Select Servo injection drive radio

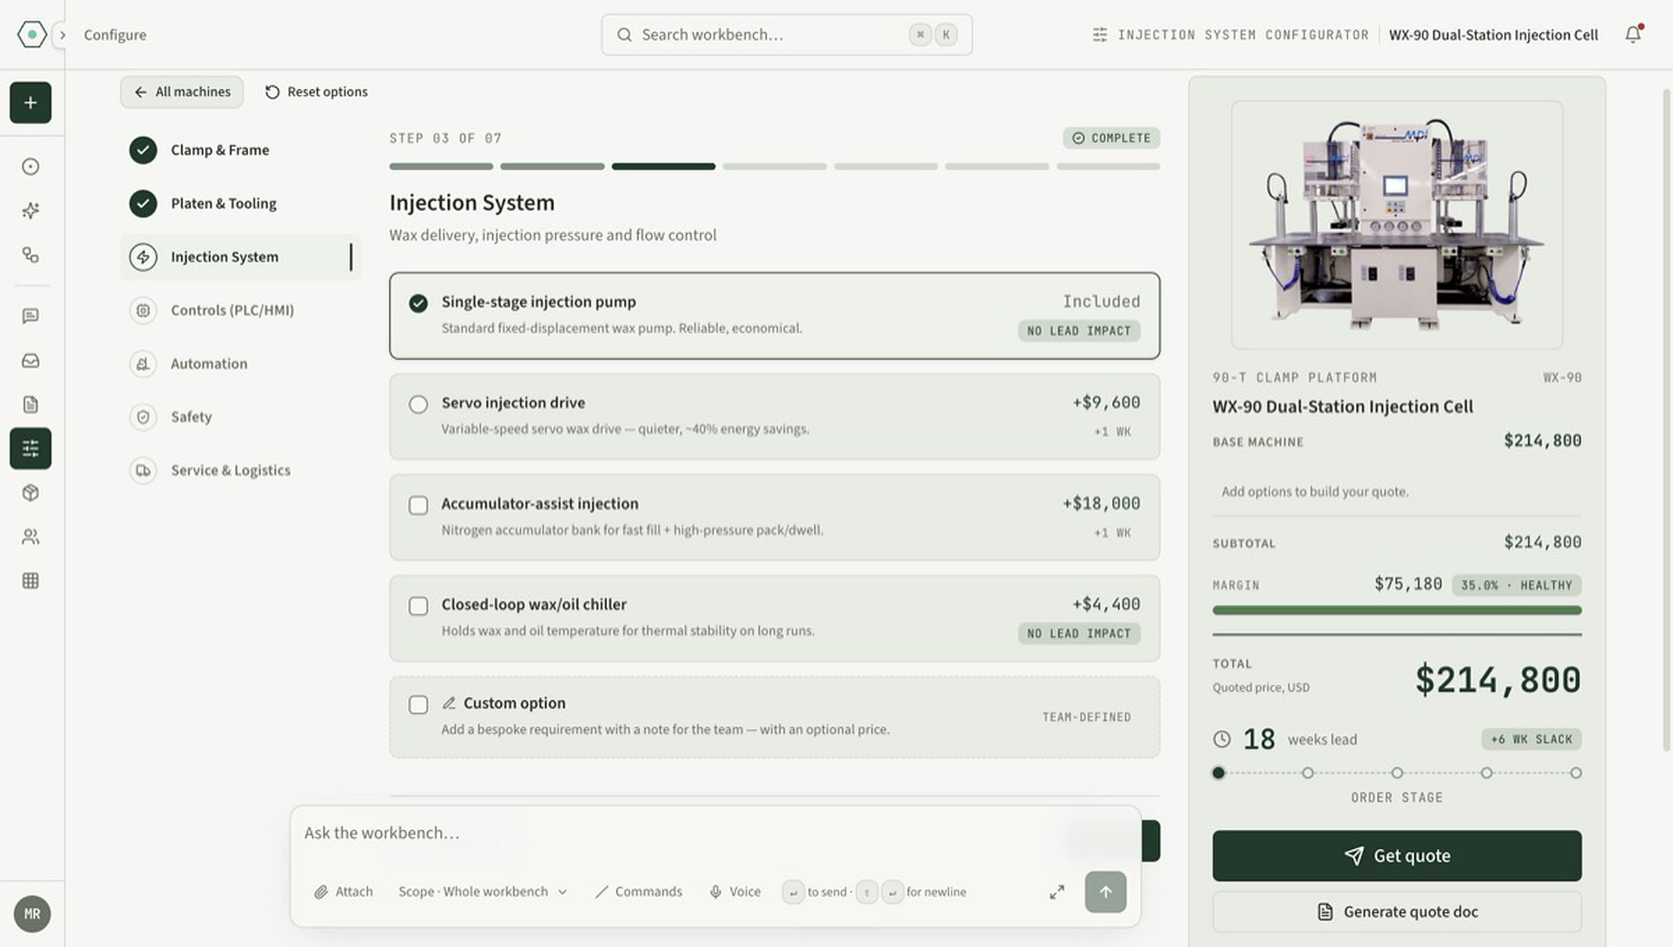(418, 404)
